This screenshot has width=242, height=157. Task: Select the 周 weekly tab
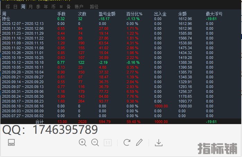pos(23,7)
